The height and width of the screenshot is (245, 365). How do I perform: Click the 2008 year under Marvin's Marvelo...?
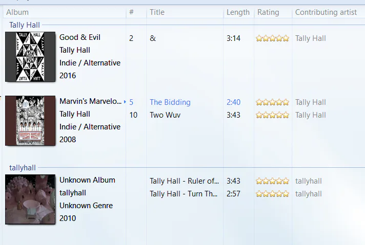point(68,139)
